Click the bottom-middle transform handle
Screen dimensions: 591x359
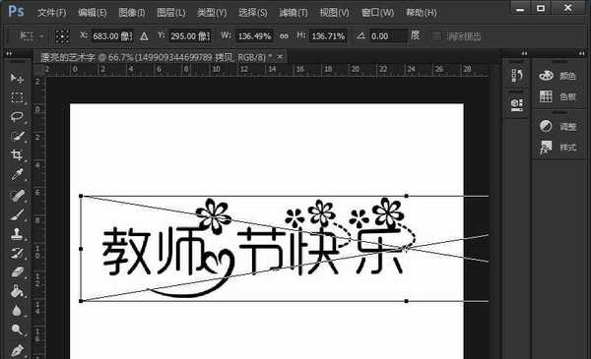point(406,301)
